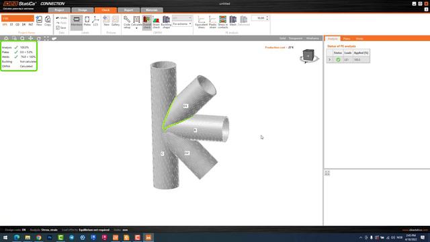The height and width of the screenshot is (242, 430).
Task: Click the 'Applied [%]' column header
Action: point(361,52)
